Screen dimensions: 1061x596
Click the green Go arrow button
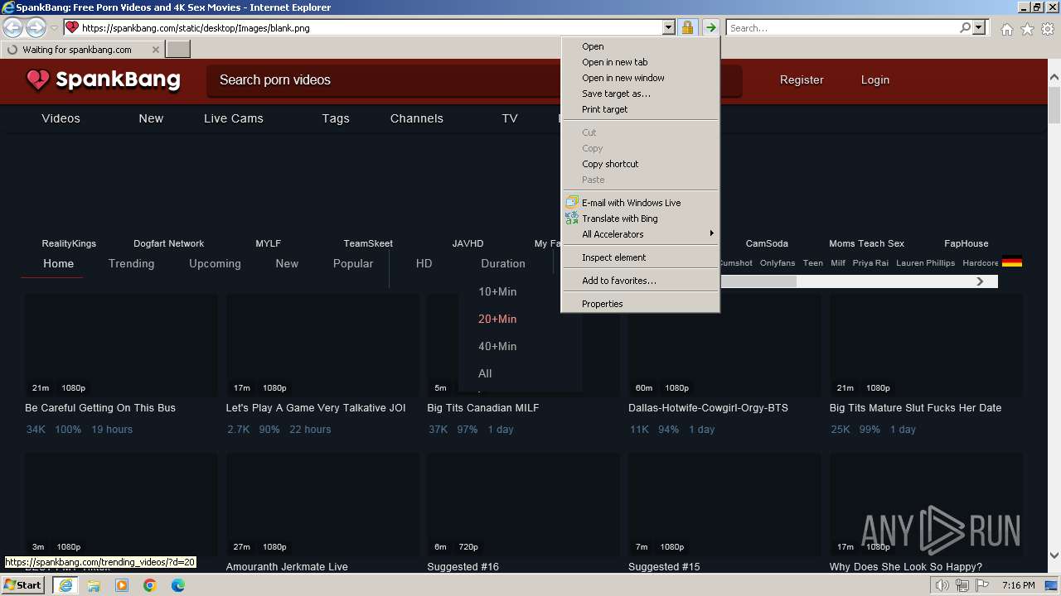pos(710,27)
